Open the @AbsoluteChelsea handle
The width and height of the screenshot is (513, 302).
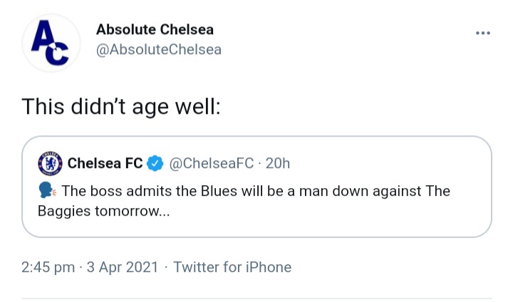[159, 50]
